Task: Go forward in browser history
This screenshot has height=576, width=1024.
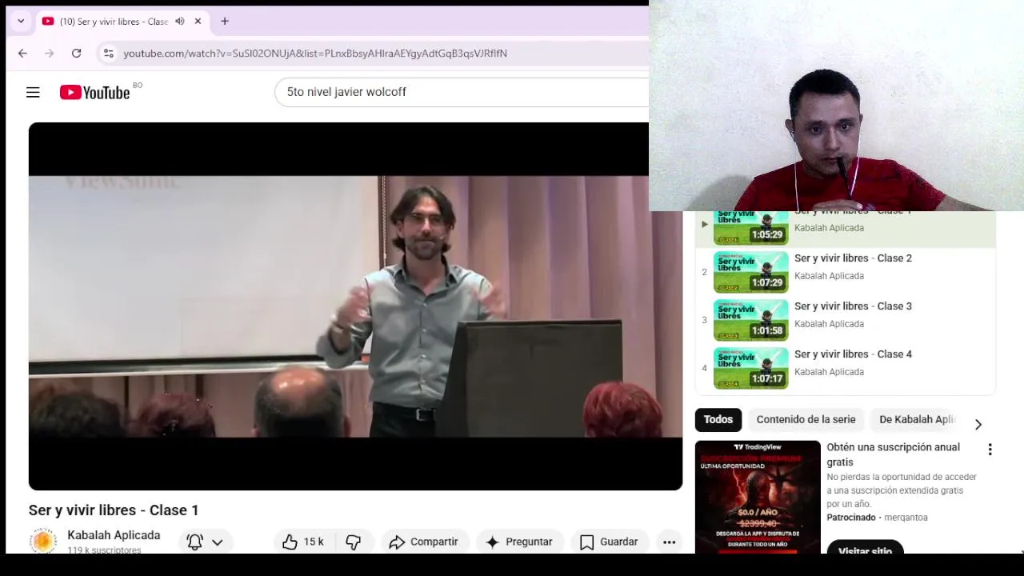Action: (50, 54)
